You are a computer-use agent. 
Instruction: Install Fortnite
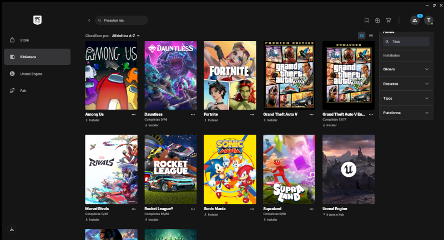coord(211,120)
